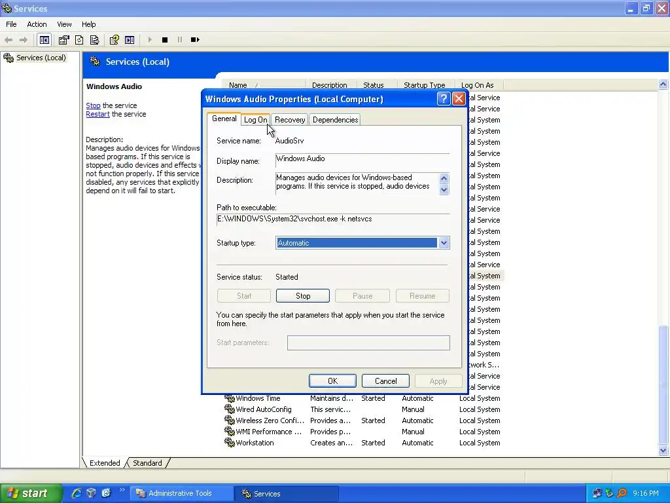Select the Extended view tab
Image resolution: width=670 pixels, height=503 pixels.
(x=105, y=463)
